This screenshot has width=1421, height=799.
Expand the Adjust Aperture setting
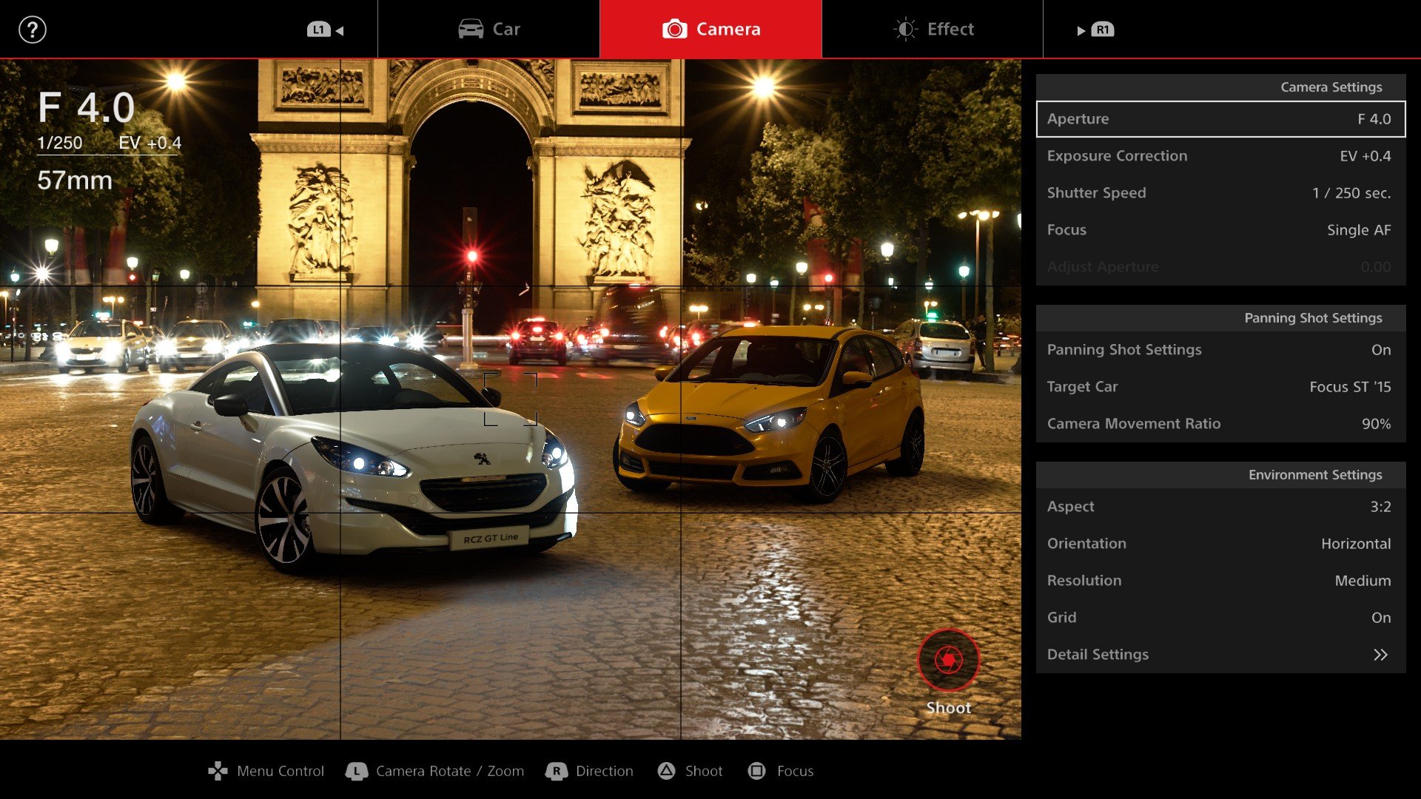(x=1217, y=266)
